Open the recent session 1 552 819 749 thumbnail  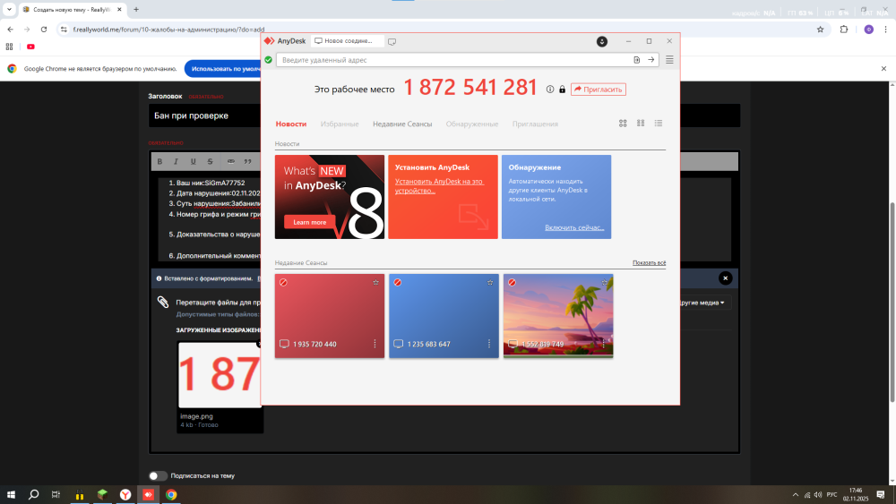point(558,316)
